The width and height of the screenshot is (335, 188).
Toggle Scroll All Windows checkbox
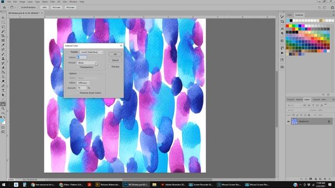click(19, 7)
